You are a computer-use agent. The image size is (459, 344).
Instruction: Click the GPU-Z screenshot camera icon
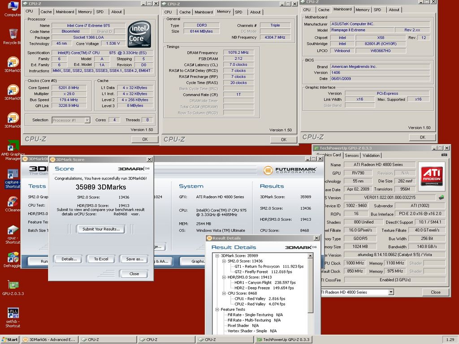(x=444, y=155)
